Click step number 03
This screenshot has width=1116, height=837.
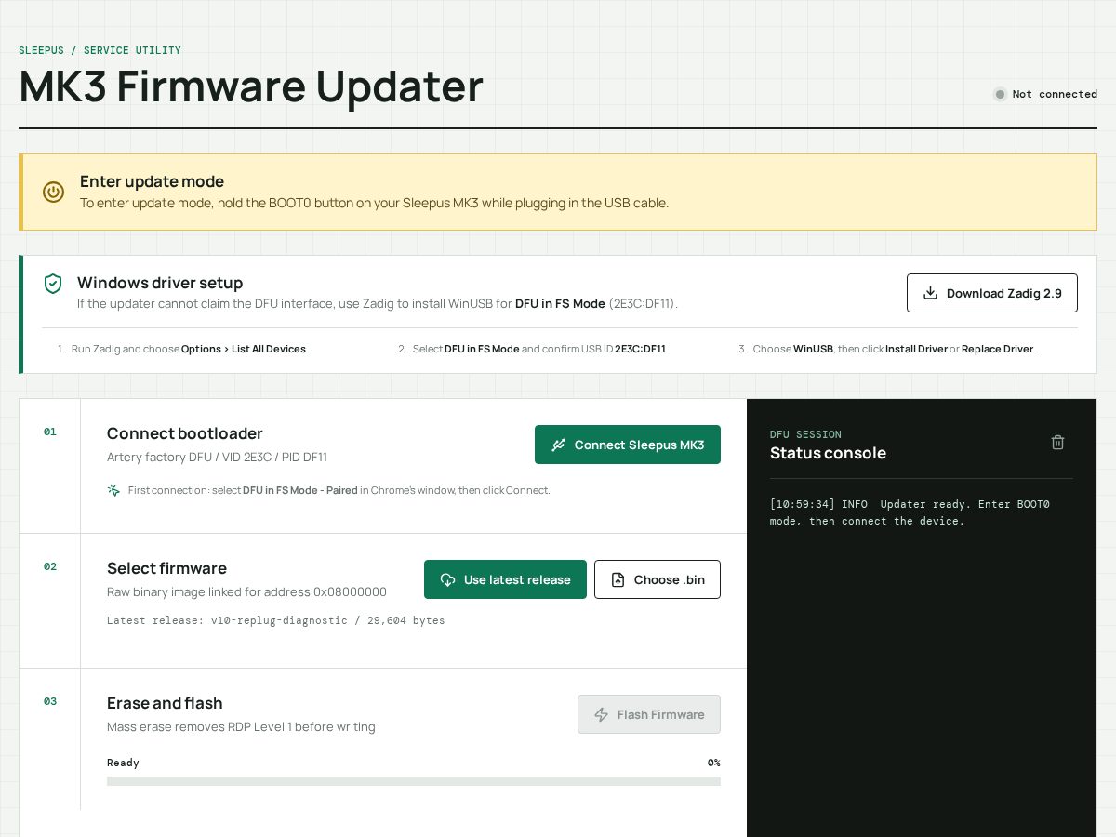tap(50, 701)
